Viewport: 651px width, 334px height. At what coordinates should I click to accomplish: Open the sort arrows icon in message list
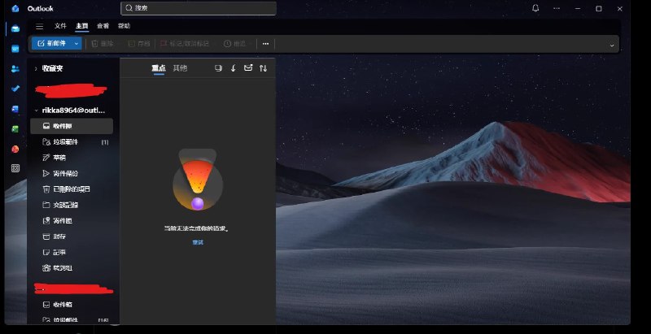(263, 68)
